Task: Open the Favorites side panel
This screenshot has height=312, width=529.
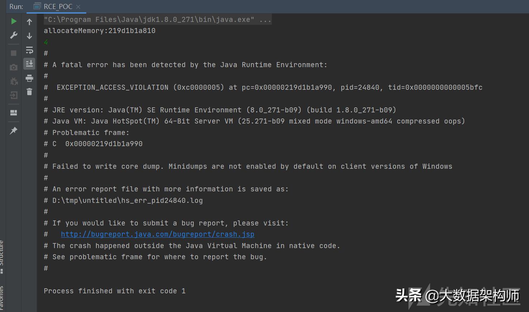Action: 2,298
